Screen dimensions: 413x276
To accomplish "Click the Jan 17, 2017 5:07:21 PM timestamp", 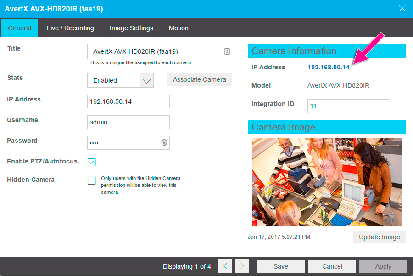I will coord(279,237).
